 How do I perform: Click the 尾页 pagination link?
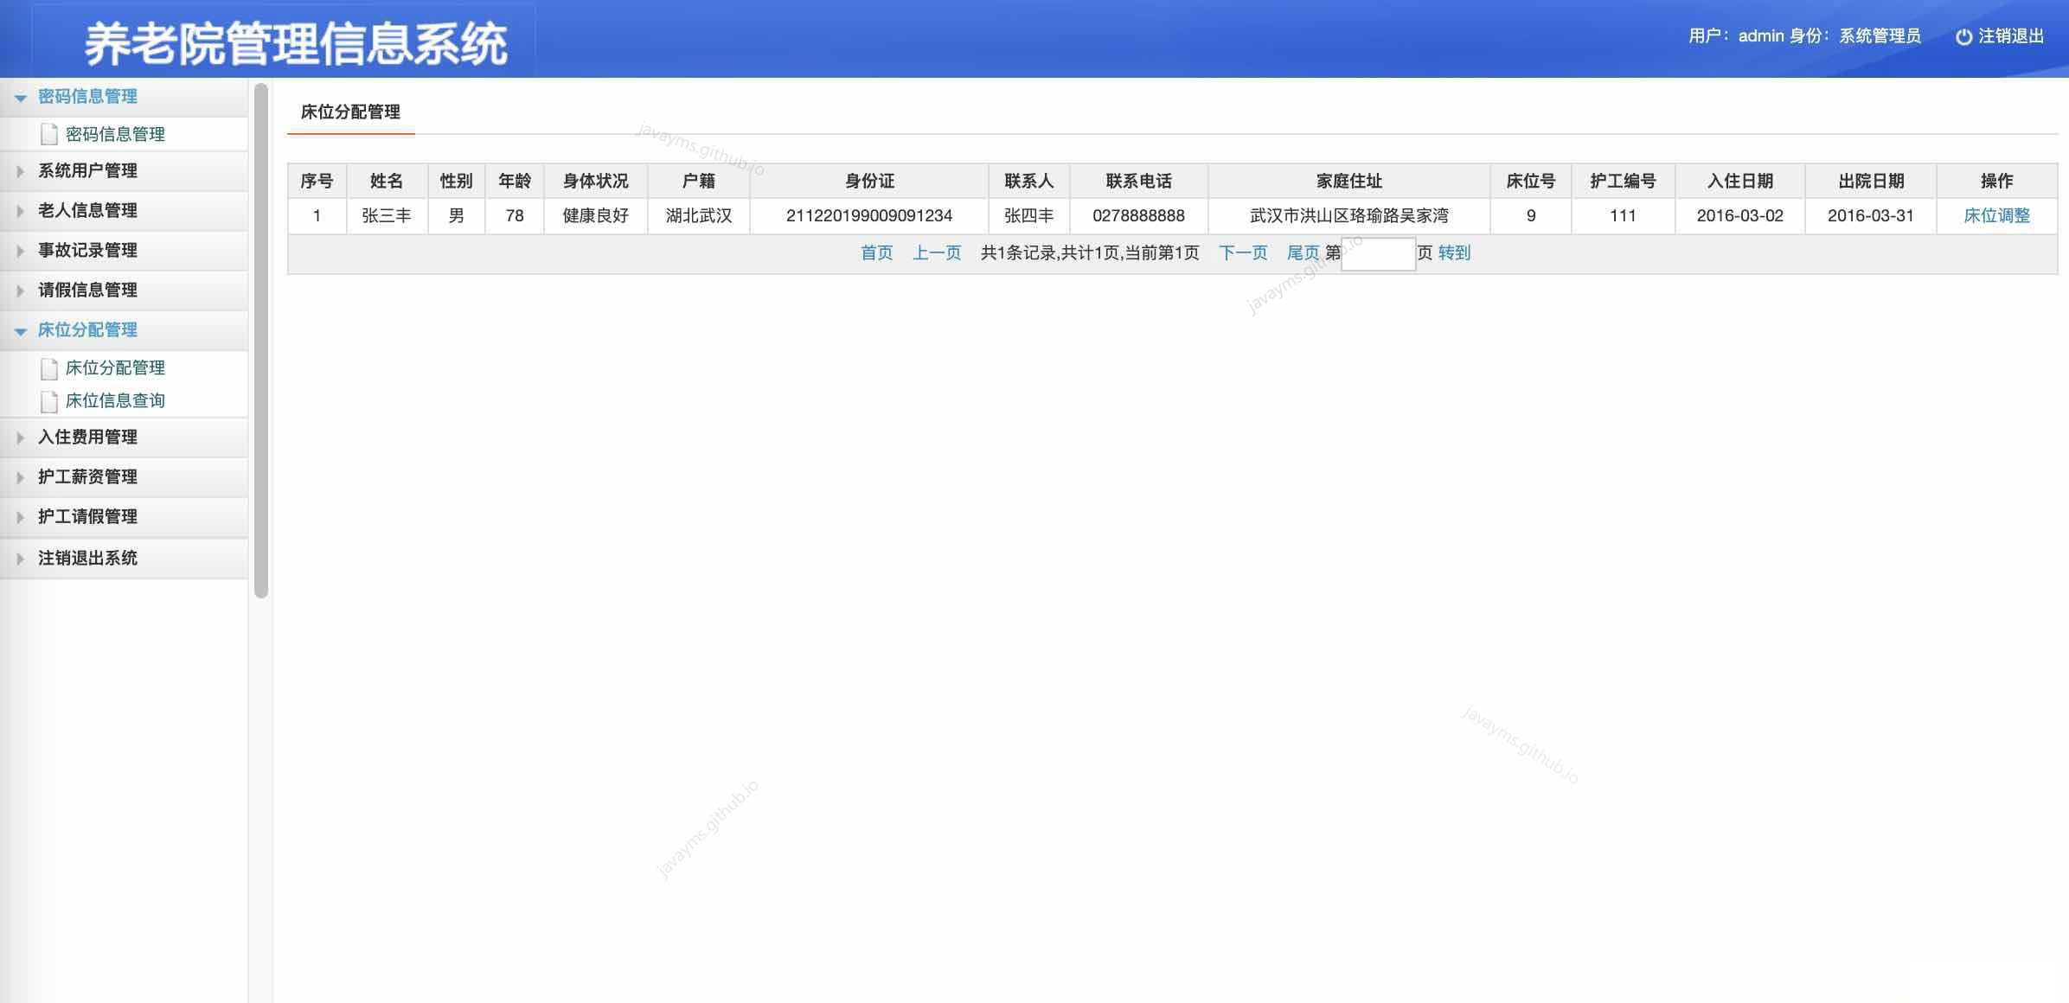click(1302, 253)
